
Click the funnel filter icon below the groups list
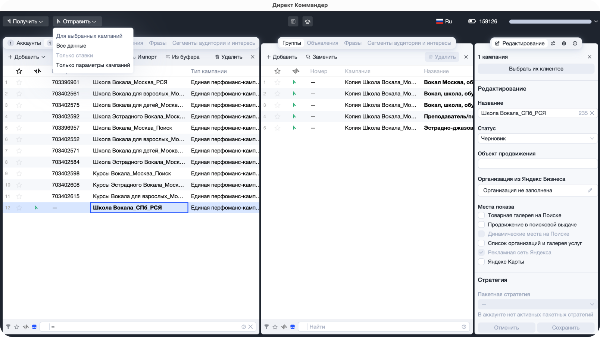[266, 327]
